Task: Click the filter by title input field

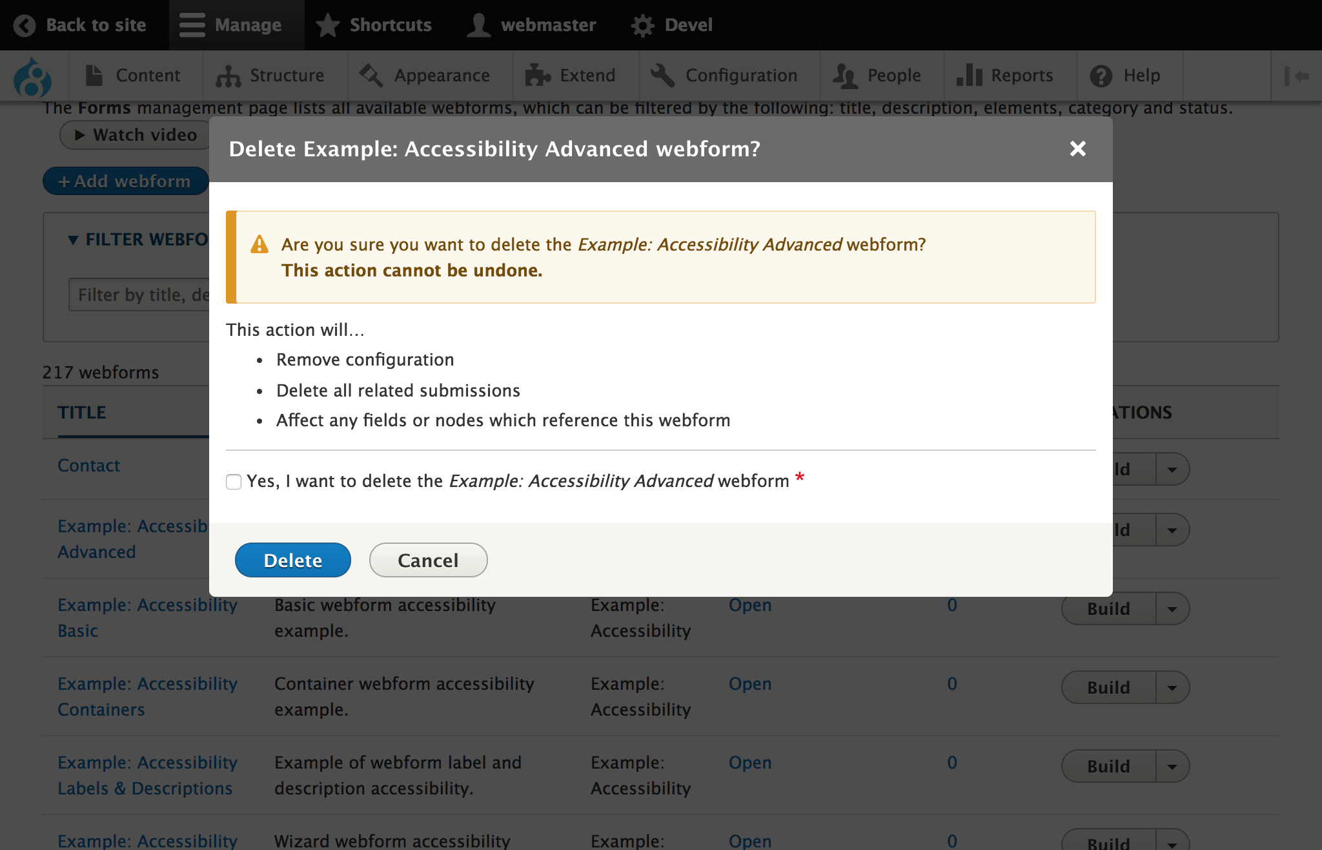Action: [139, 295]
